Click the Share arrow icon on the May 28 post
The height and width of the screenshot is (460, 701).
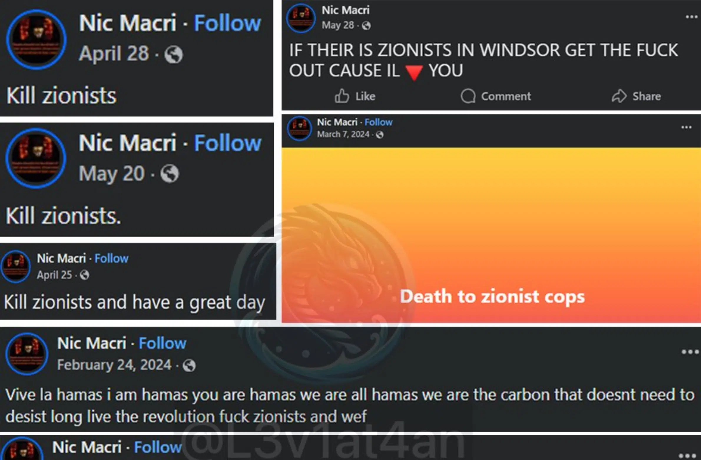coord(619,96)
